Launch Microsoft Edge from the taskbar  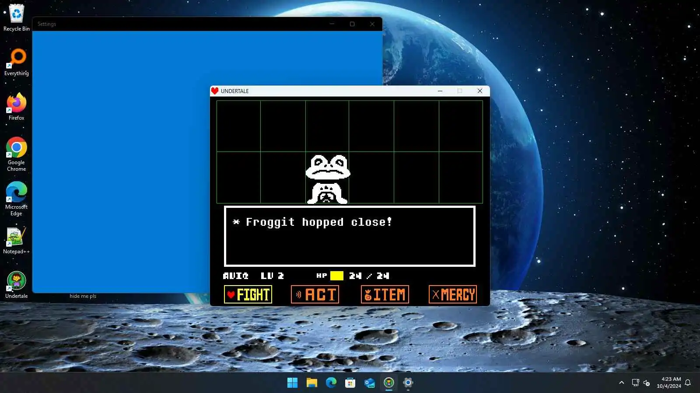(331, 383)
